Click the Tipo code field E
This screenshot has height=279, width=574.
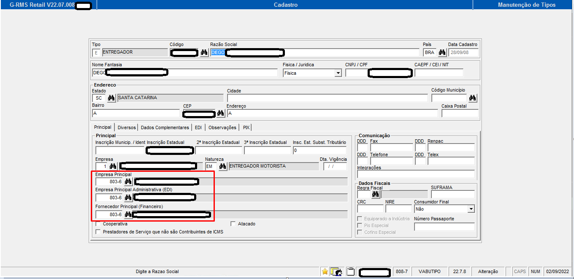96,53
